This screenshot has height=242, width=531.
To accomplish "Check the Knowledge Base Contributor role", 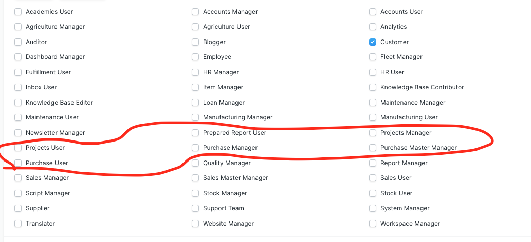I will pos(373,87).
